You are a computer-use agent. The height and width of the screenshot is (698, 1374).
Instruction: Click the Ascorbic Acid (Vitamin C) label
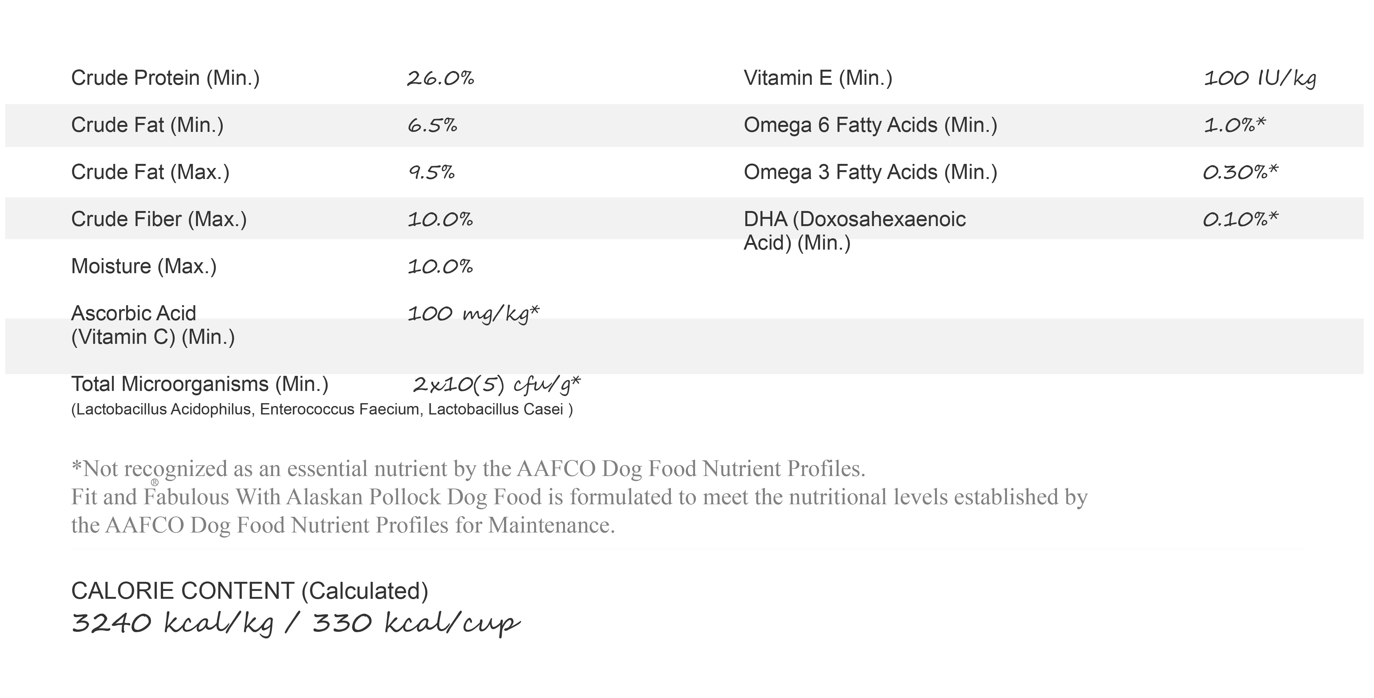(x=153, y=325)
